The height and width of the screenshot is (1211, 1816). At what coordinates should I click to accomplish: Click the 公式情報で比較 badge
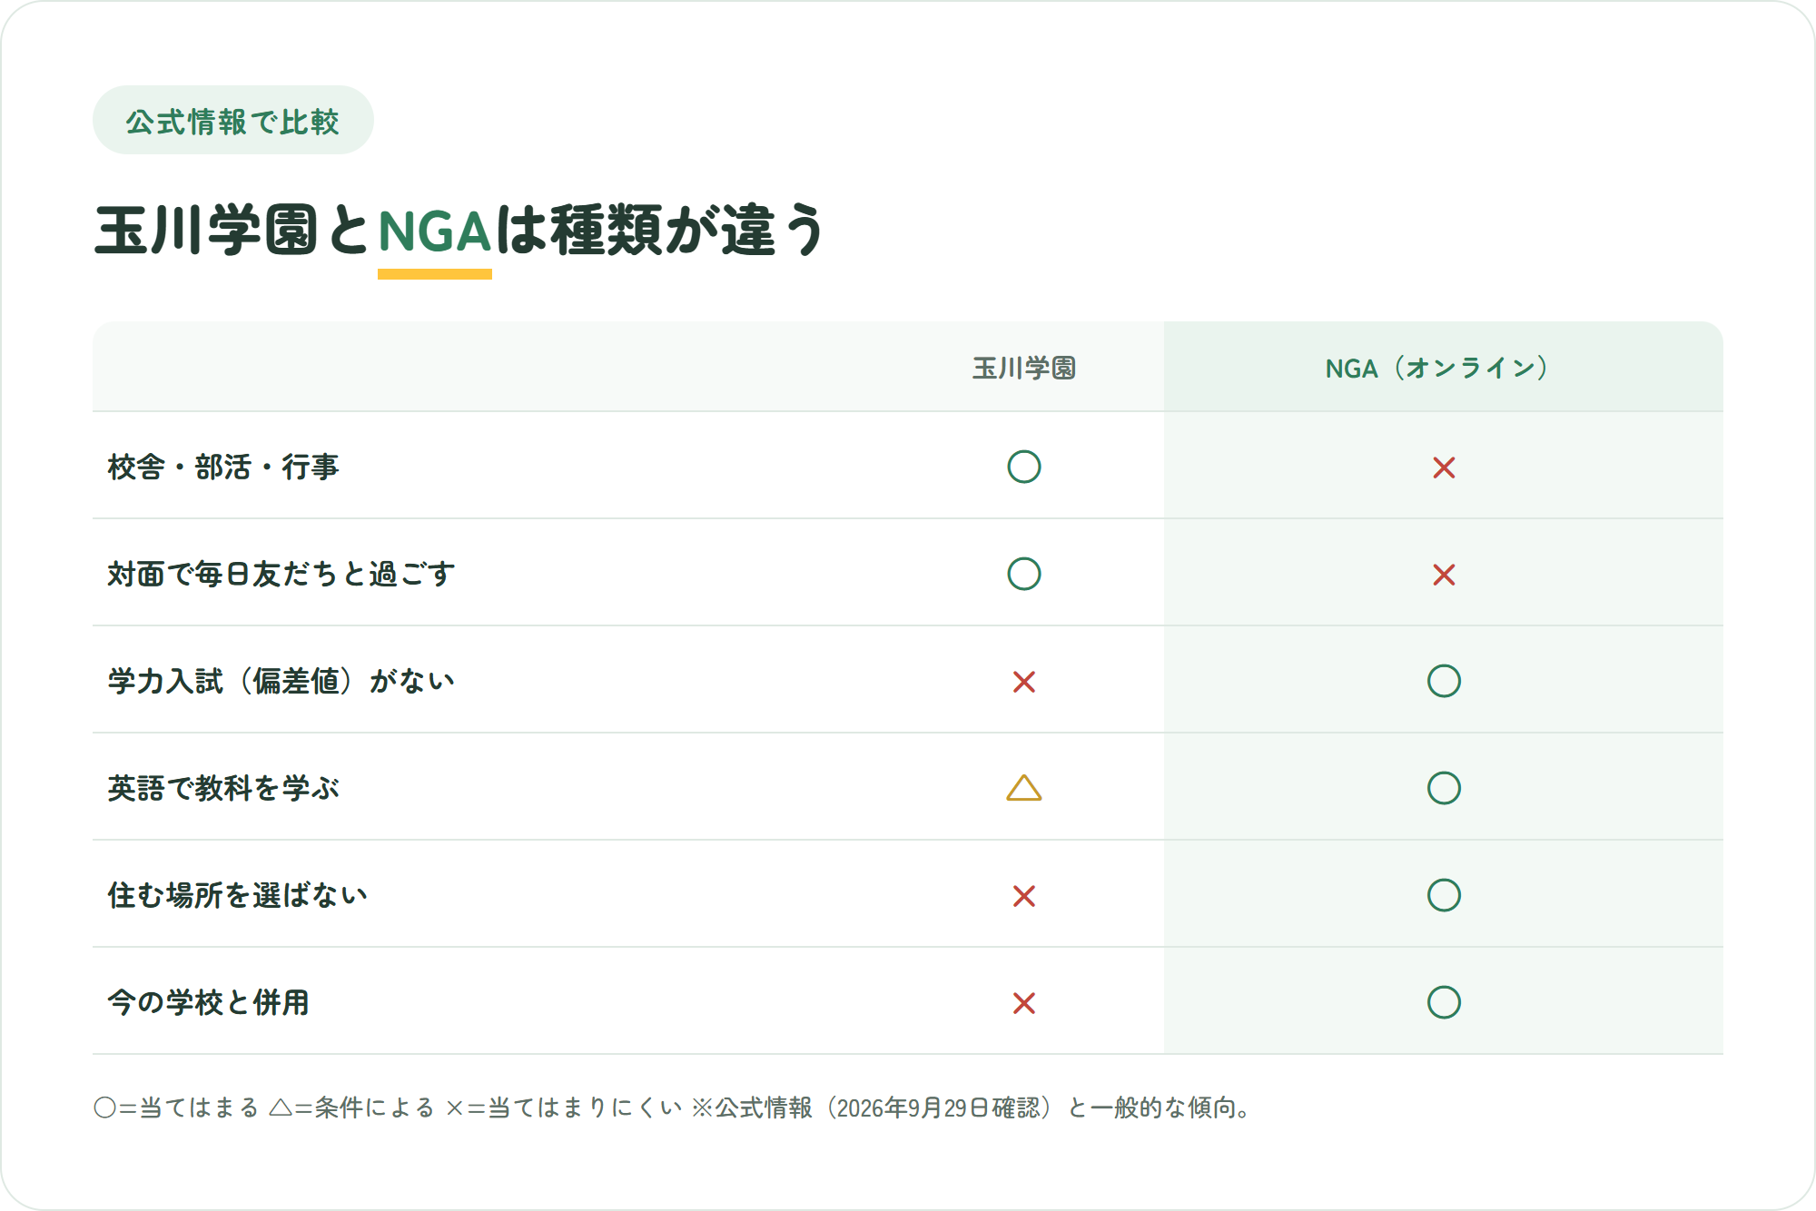pos(233,121)
